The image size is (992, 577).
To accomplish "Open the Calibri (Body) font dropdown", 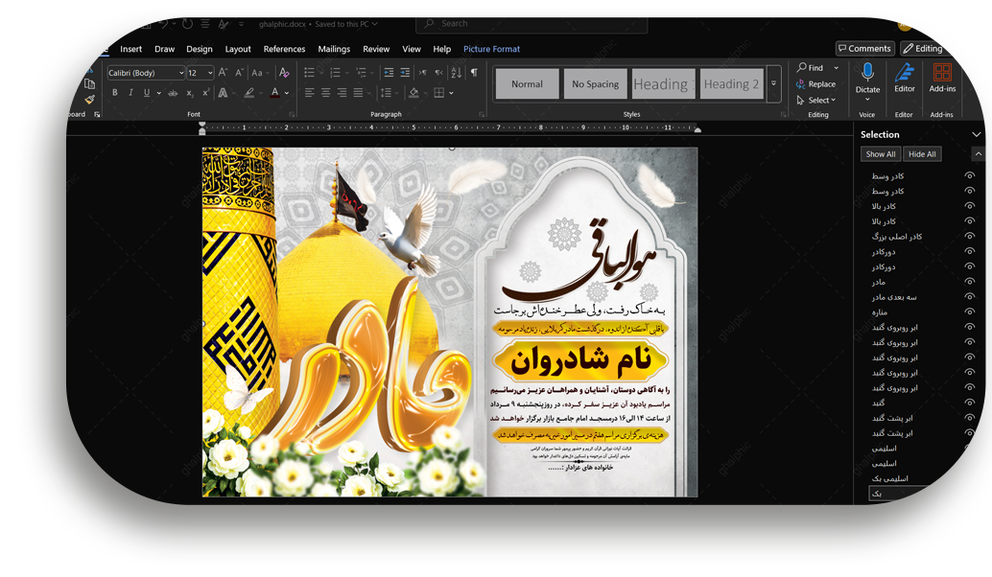I will 181,73.
